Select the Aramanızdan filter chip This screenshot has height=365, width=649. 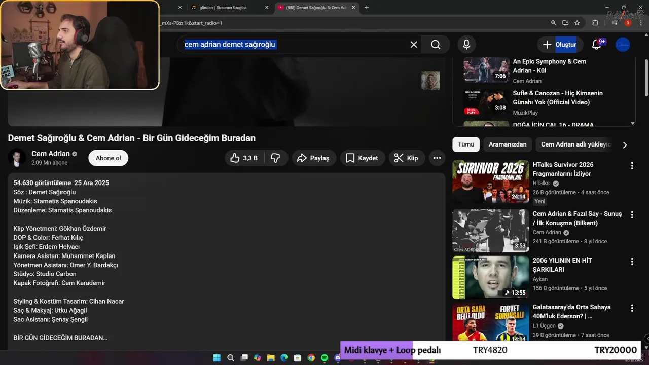pos(508,144)
